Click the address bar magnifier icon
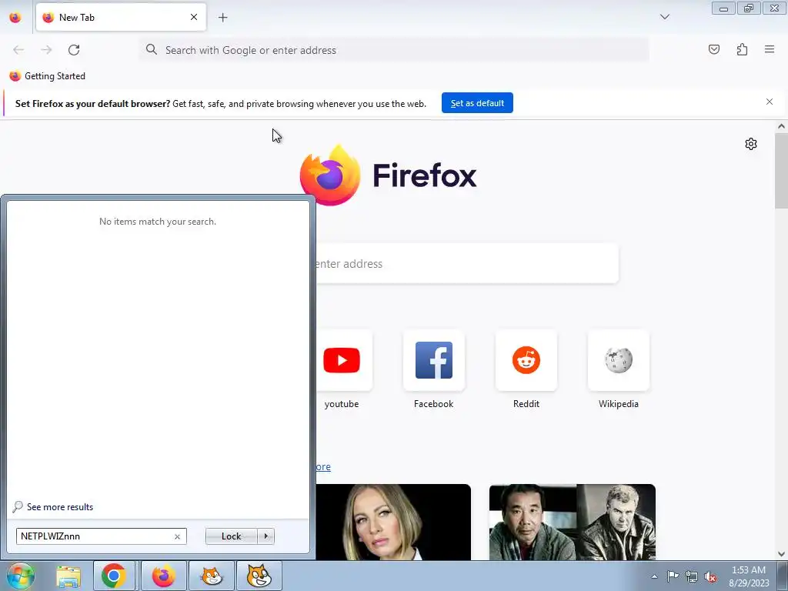 [x=152, y=49]
